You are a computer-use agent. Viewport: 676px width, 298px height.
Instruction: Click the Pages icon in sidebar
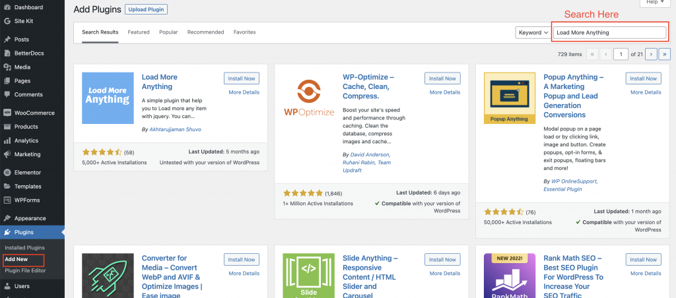click(7, 81)
